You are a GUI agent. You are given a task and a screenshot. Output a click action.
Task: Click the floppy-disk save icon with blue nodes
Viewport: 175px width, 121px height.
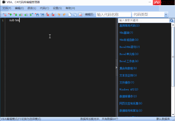pyautogui.click(x=42, y=14)
